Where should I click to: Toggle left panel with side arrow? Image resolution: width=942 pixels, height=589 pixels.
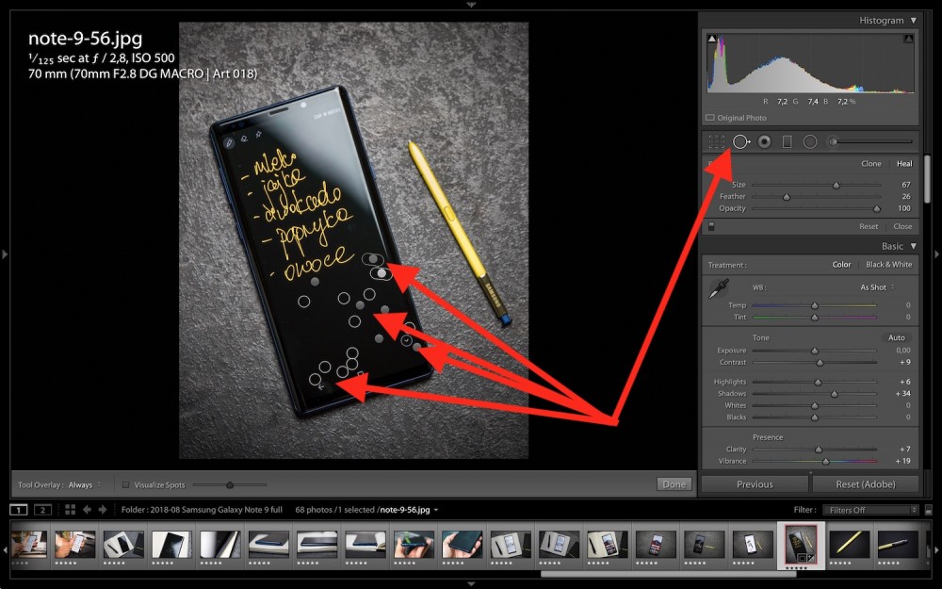tap(4, 254)
